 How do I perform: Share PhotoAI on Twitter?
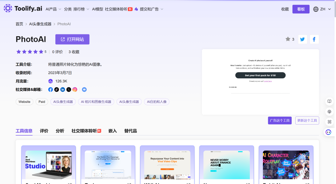tap(303, 39)
